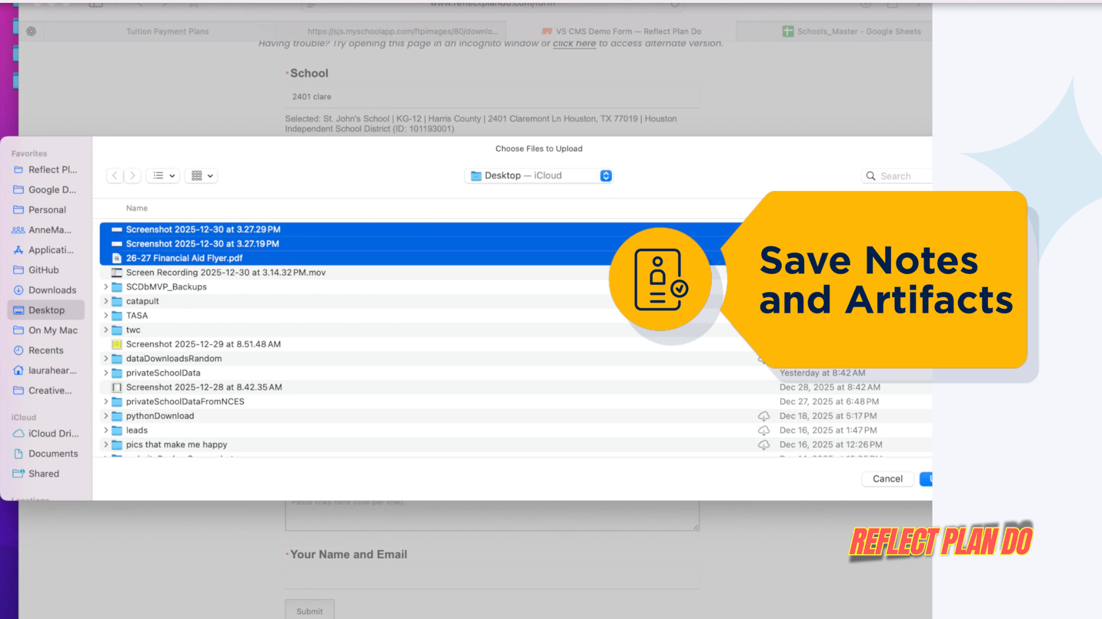Click the download-from-iCloud icon next to pythonDownload
This screenshot has height=619, width=1102.
tap(764, 416)
